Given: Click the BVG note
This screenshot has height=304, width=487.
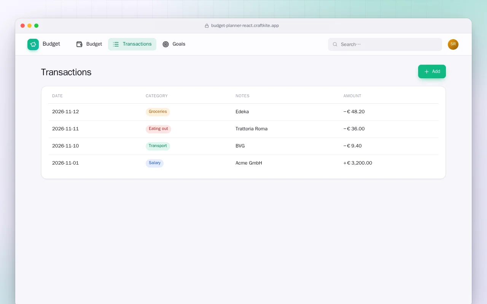Looking at the screenshot, I should pyautogui.click(x=240, y=146).
